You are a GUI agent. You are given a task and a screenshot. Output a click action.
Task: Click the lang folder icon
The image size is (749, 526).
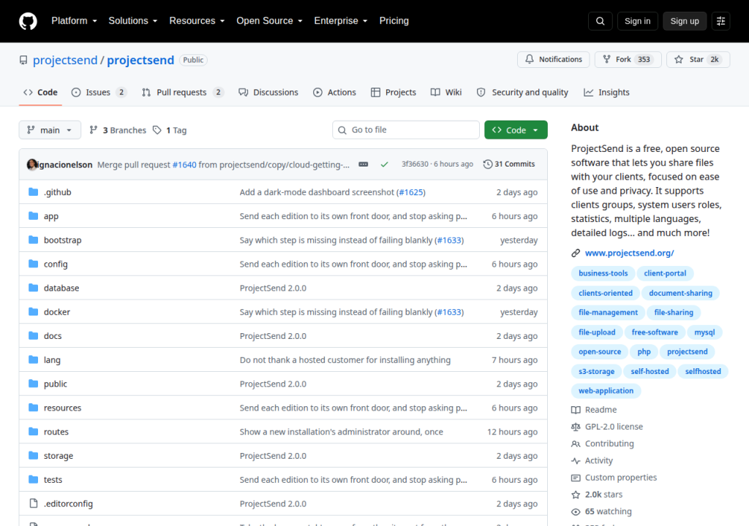pos(33,359)
